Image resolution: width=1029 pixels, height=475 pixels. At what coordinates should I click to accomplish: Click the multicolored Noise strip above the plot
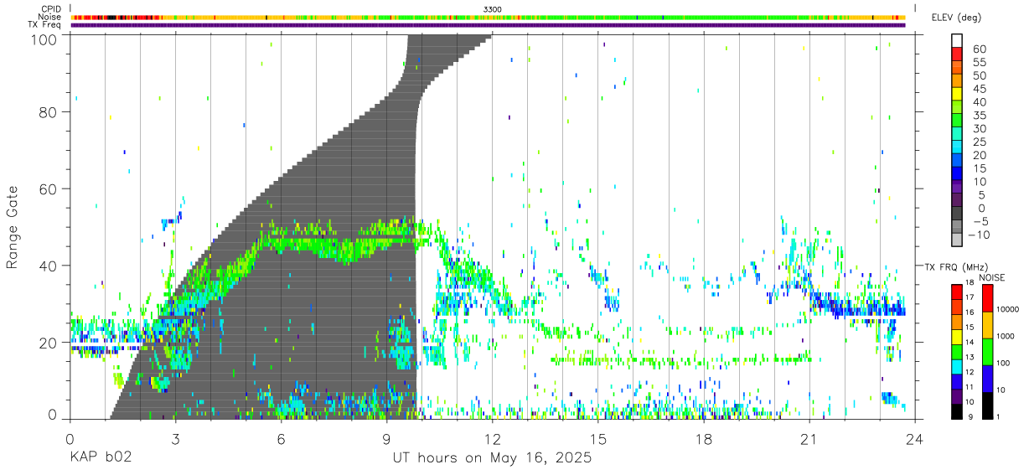point(489,17)
